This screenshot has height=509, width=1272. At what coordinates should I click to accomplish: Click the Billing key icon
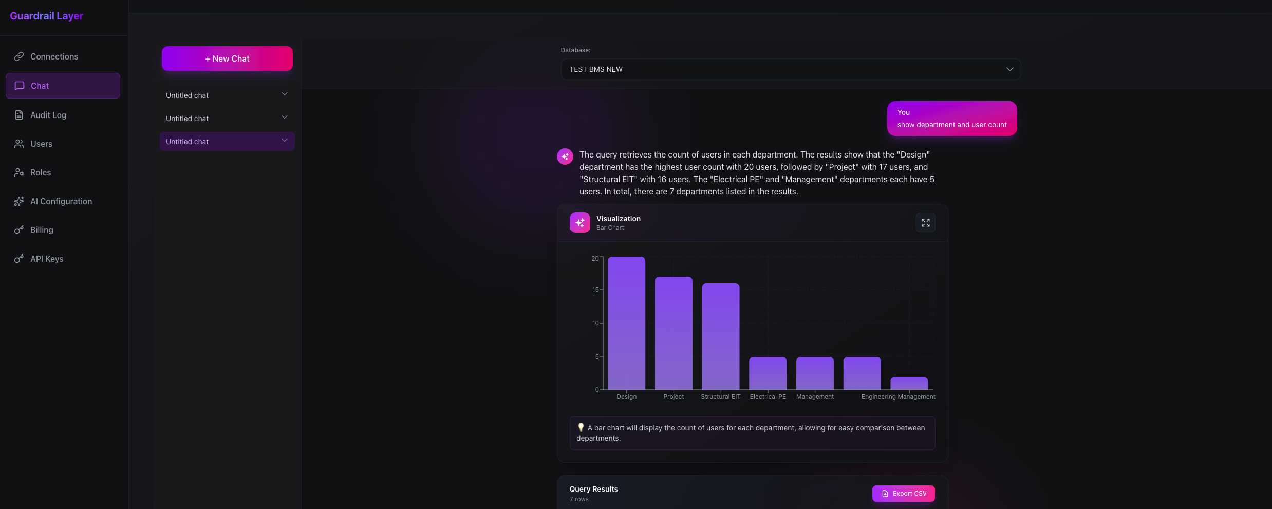[x=19, y=230]
